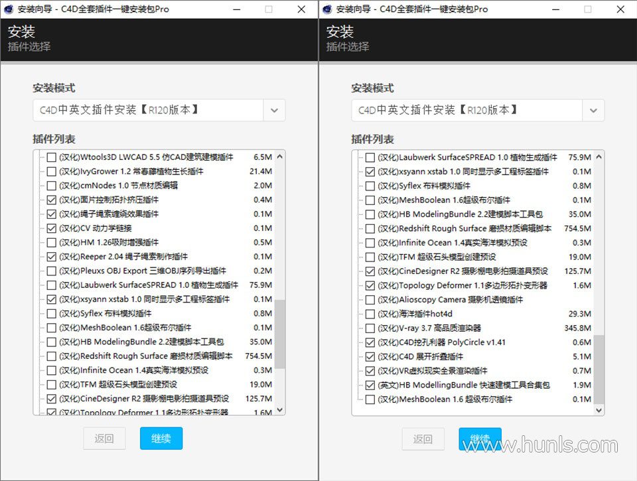
Task: Minimize the right installer window
Action: pyautogui.click(x=556, y=9)
